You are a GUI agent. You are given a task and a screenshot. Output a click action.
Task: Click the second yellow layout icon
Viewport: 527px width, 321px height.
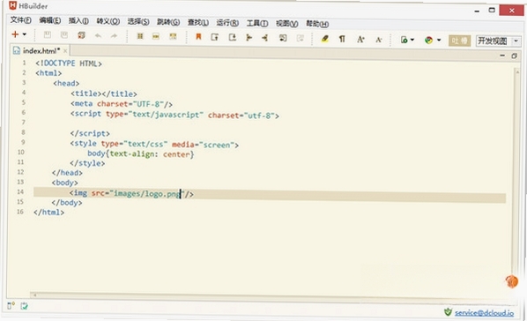pos(156,36)
